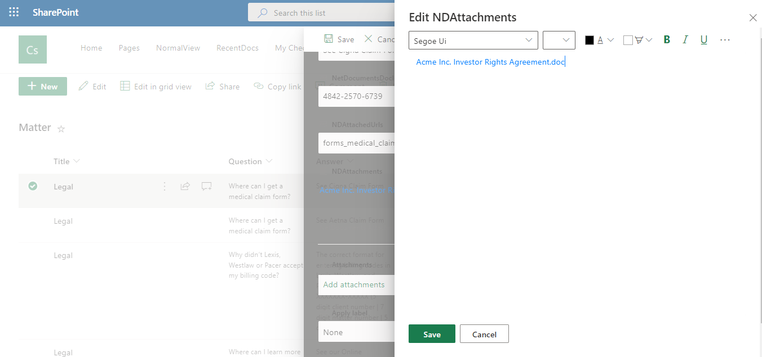Click the 4842-2570-6739 document ID field
The image size is (762, 357).
coord(356,96)
